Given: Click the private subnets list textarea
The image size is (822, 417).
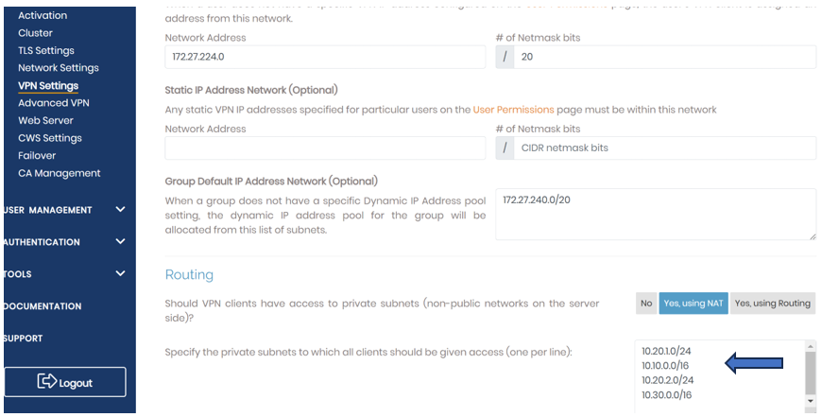Looking at the screenshot, I should click(718, 375).
